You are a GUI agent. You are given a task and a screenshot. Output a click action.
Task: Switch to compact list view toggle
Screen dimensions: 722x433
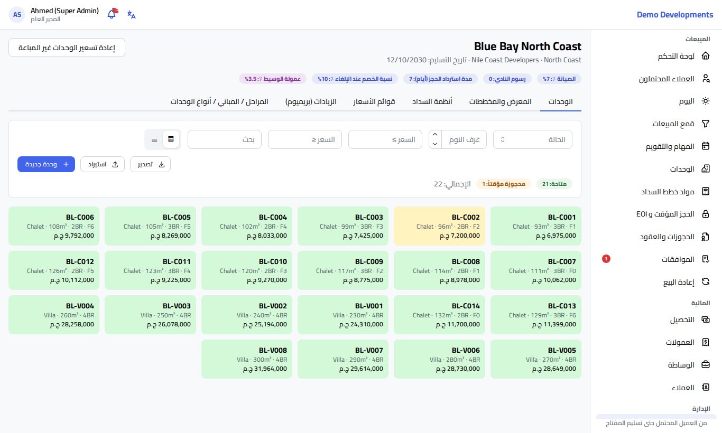(154, 139)
